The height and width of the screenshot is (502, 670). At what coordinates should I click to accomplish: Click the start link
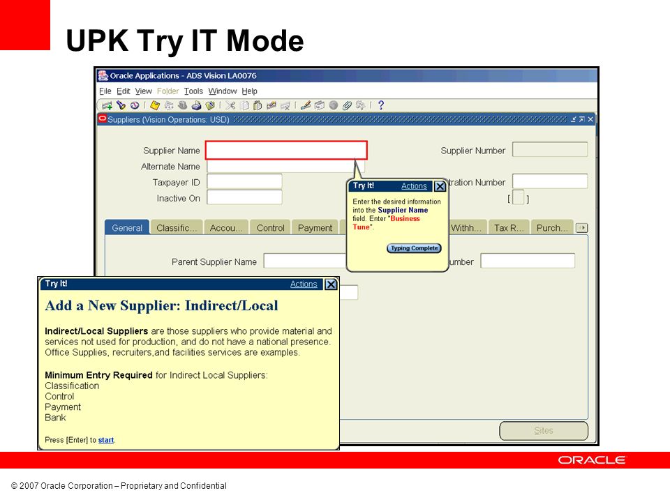(x=106, y=440)
